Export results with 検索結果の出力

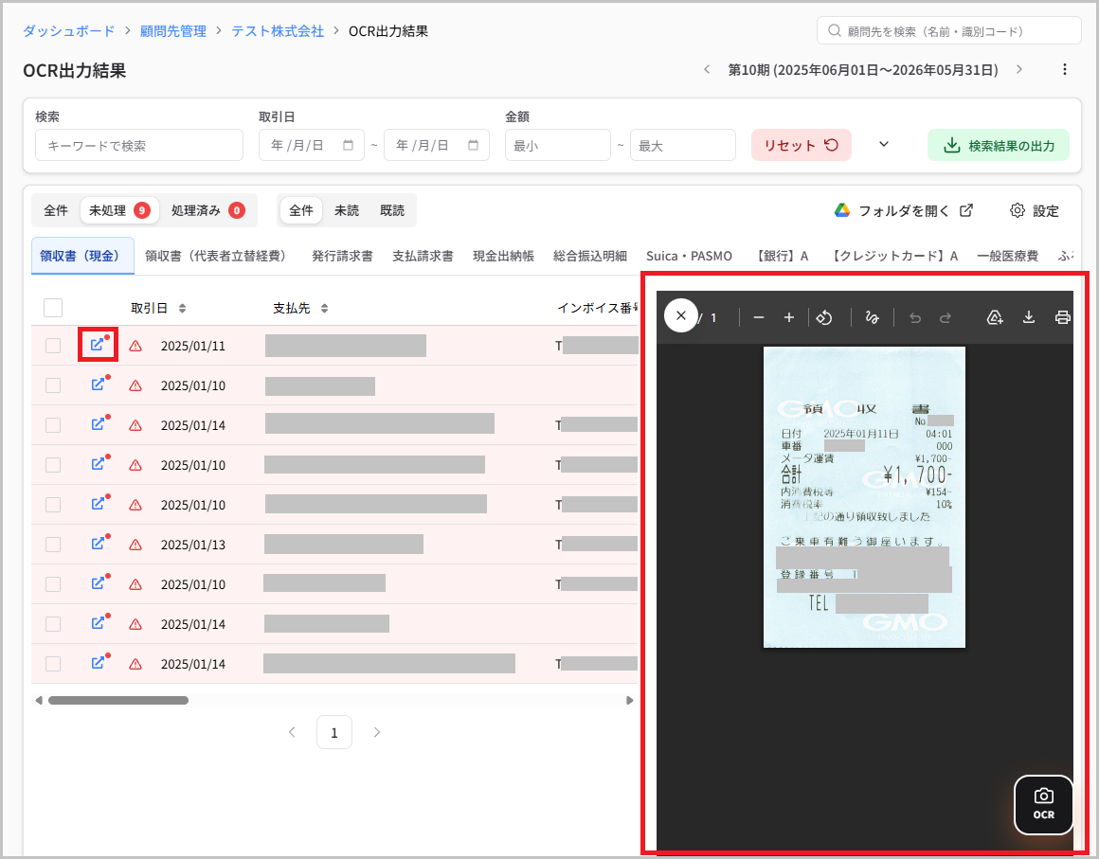tap(998, 145)
